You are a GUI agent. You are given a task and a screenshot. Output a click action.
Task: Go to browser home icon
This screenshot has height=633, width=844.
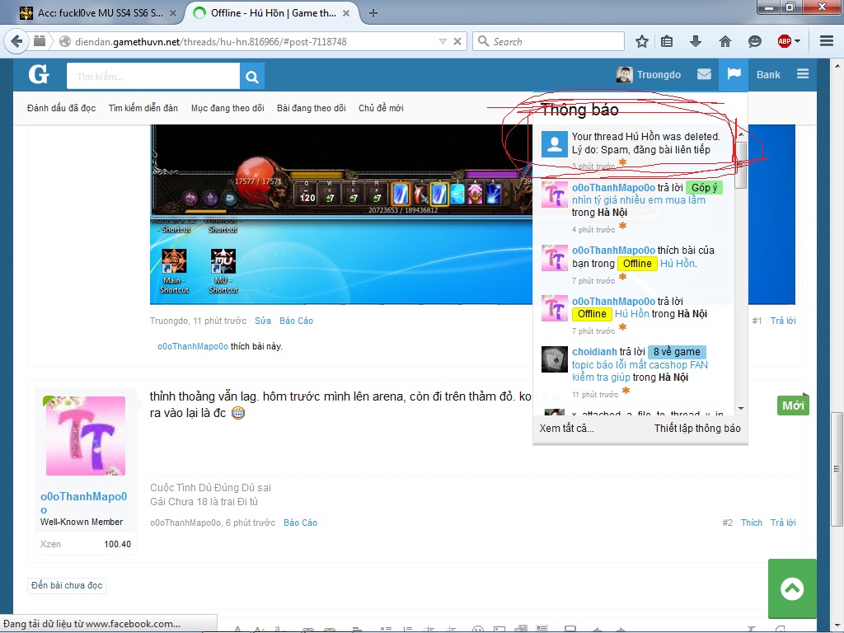tap(725, 41)
